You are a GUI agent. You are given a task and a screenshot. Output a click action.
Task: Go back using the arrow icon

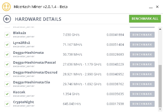[x=7, y=19]
